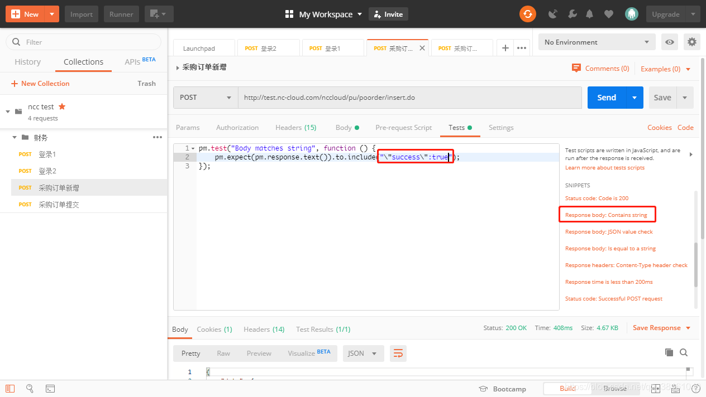Open Find and Replace in bottom bar
The width and height of the screenshot is (706, 397).
pos(30,389)
